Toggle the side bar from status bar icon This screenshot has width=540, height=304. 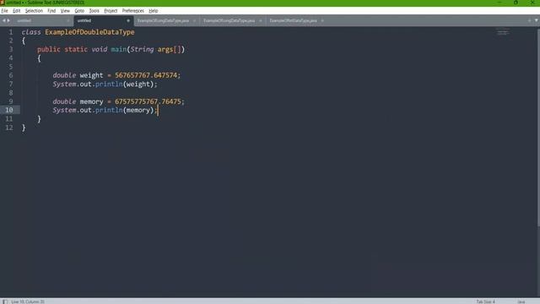(x=5, y=301)
